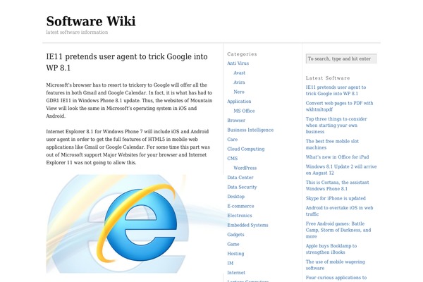
Task: Click paragraph starting 'Internet Explorer 8.1 for Windows Phone'
Action: [x=128, y=147]
